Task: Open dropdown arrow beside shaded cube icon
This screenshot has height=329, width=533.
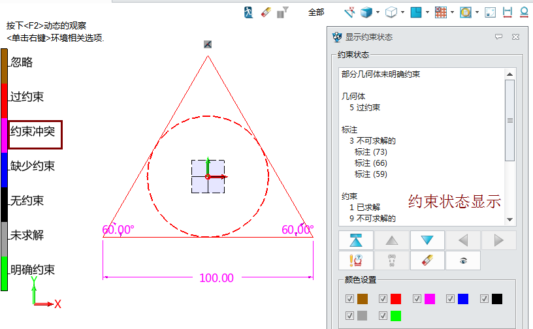Action: pos(378,12)
